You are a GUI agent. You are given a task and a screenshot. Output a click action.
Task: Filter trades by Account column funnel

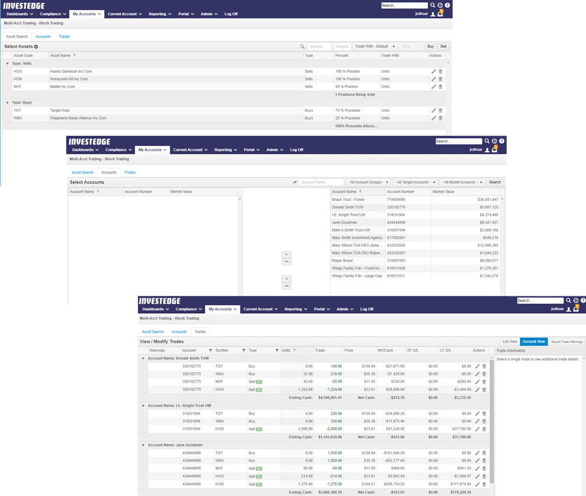[x=210, y=350]
